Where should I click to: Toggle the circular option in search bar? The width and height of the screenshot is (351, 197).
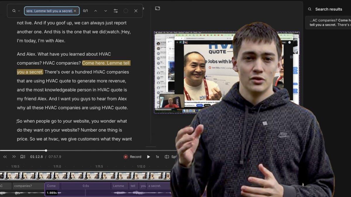click(126, 11)
